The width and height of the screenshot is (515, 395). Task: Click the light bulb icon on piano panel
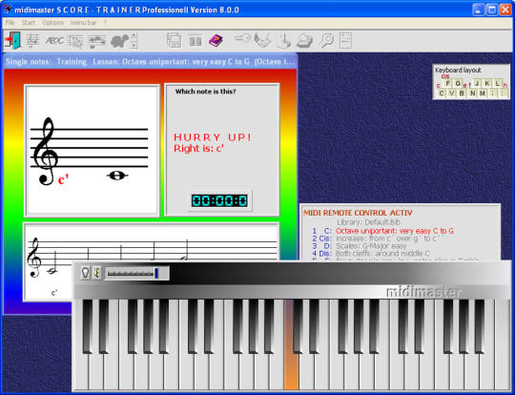pyautogui.click(x=86, y=273)
